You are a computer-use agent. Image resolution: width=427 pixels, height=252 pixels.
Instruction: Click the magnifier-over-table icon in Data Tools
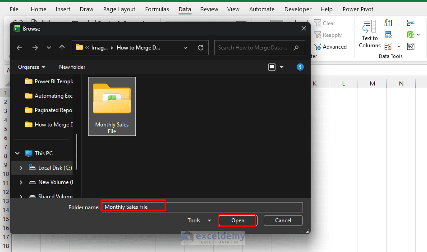pos(411,46)
